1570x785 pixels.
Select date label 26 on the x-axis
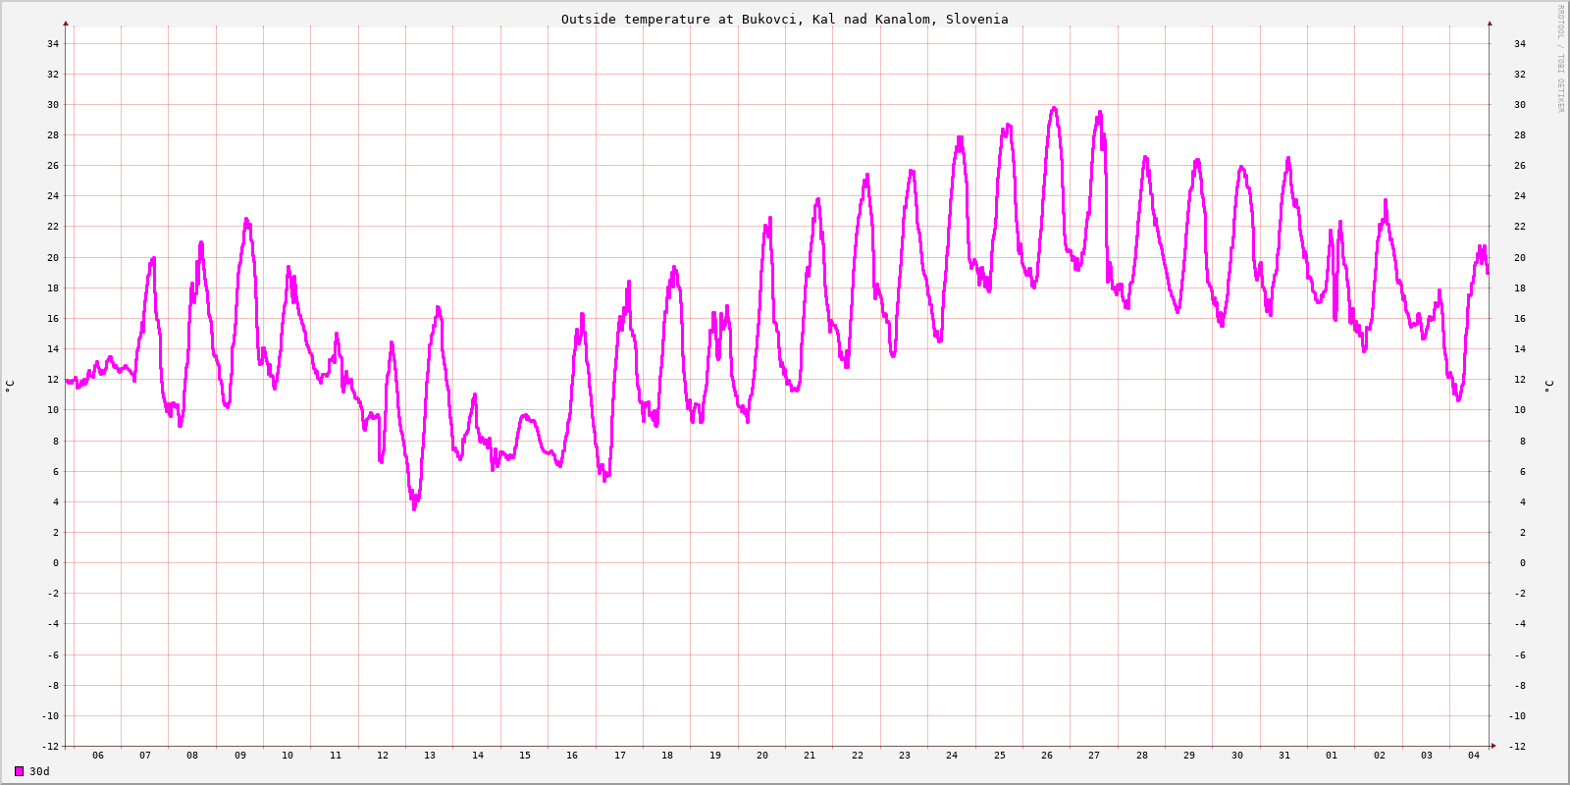coord(1047,756)
